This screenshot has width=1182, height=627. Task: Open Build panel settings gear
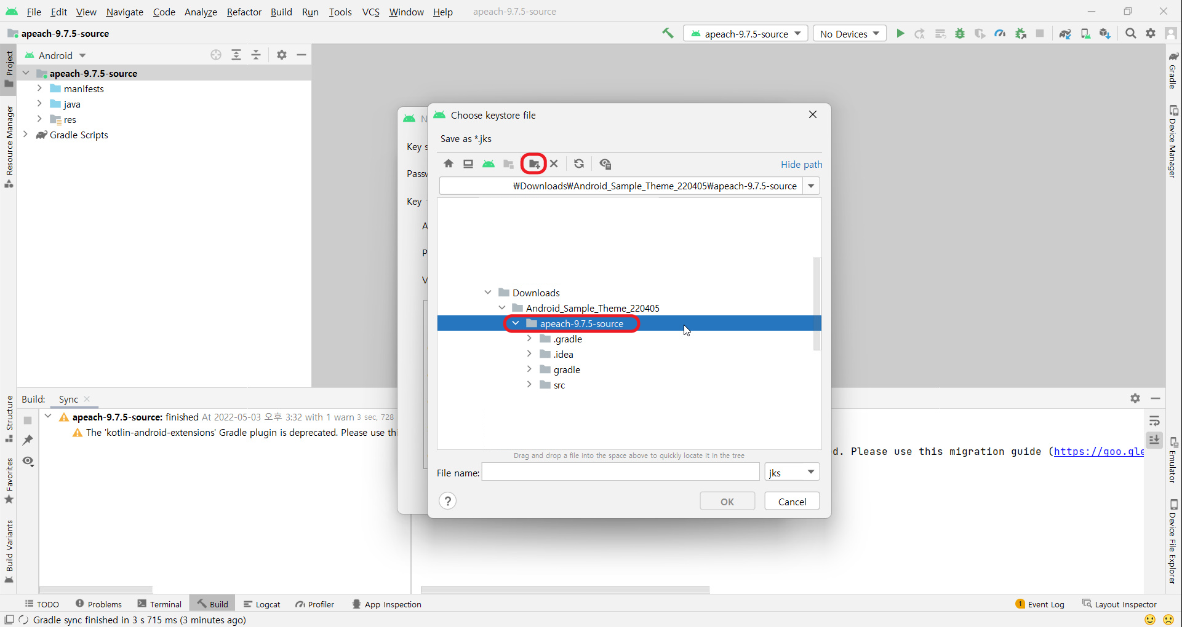tap(1135, 398)
